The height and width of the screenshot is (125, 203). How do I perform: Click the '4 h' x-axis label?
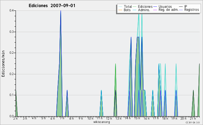point(34,118)
